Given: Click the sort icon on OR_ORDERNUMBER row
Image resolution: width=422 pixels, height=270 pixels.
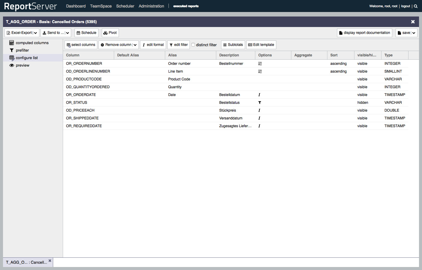Looking at the screenshot, I should (260, 63).
